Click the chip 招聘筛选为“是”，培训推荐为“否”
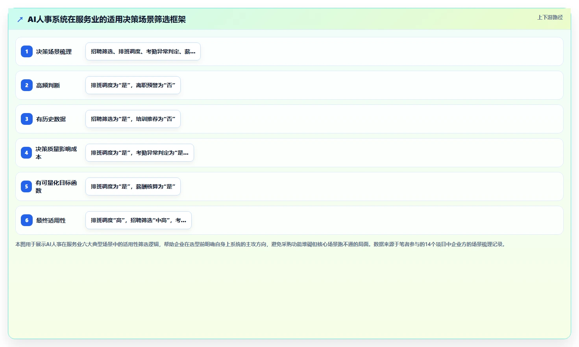 133,119
